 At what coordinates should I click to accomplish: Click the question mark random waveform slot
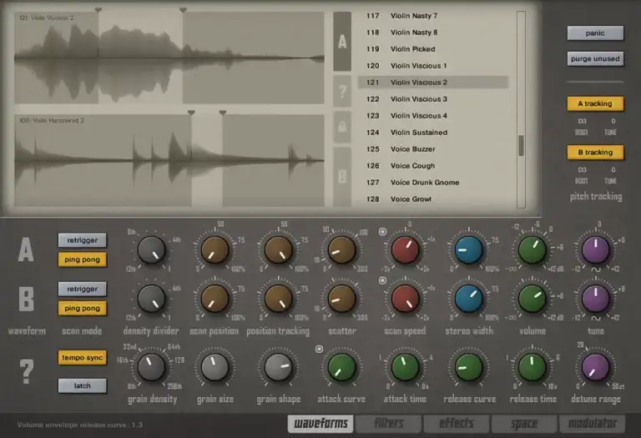coord(342,92)
